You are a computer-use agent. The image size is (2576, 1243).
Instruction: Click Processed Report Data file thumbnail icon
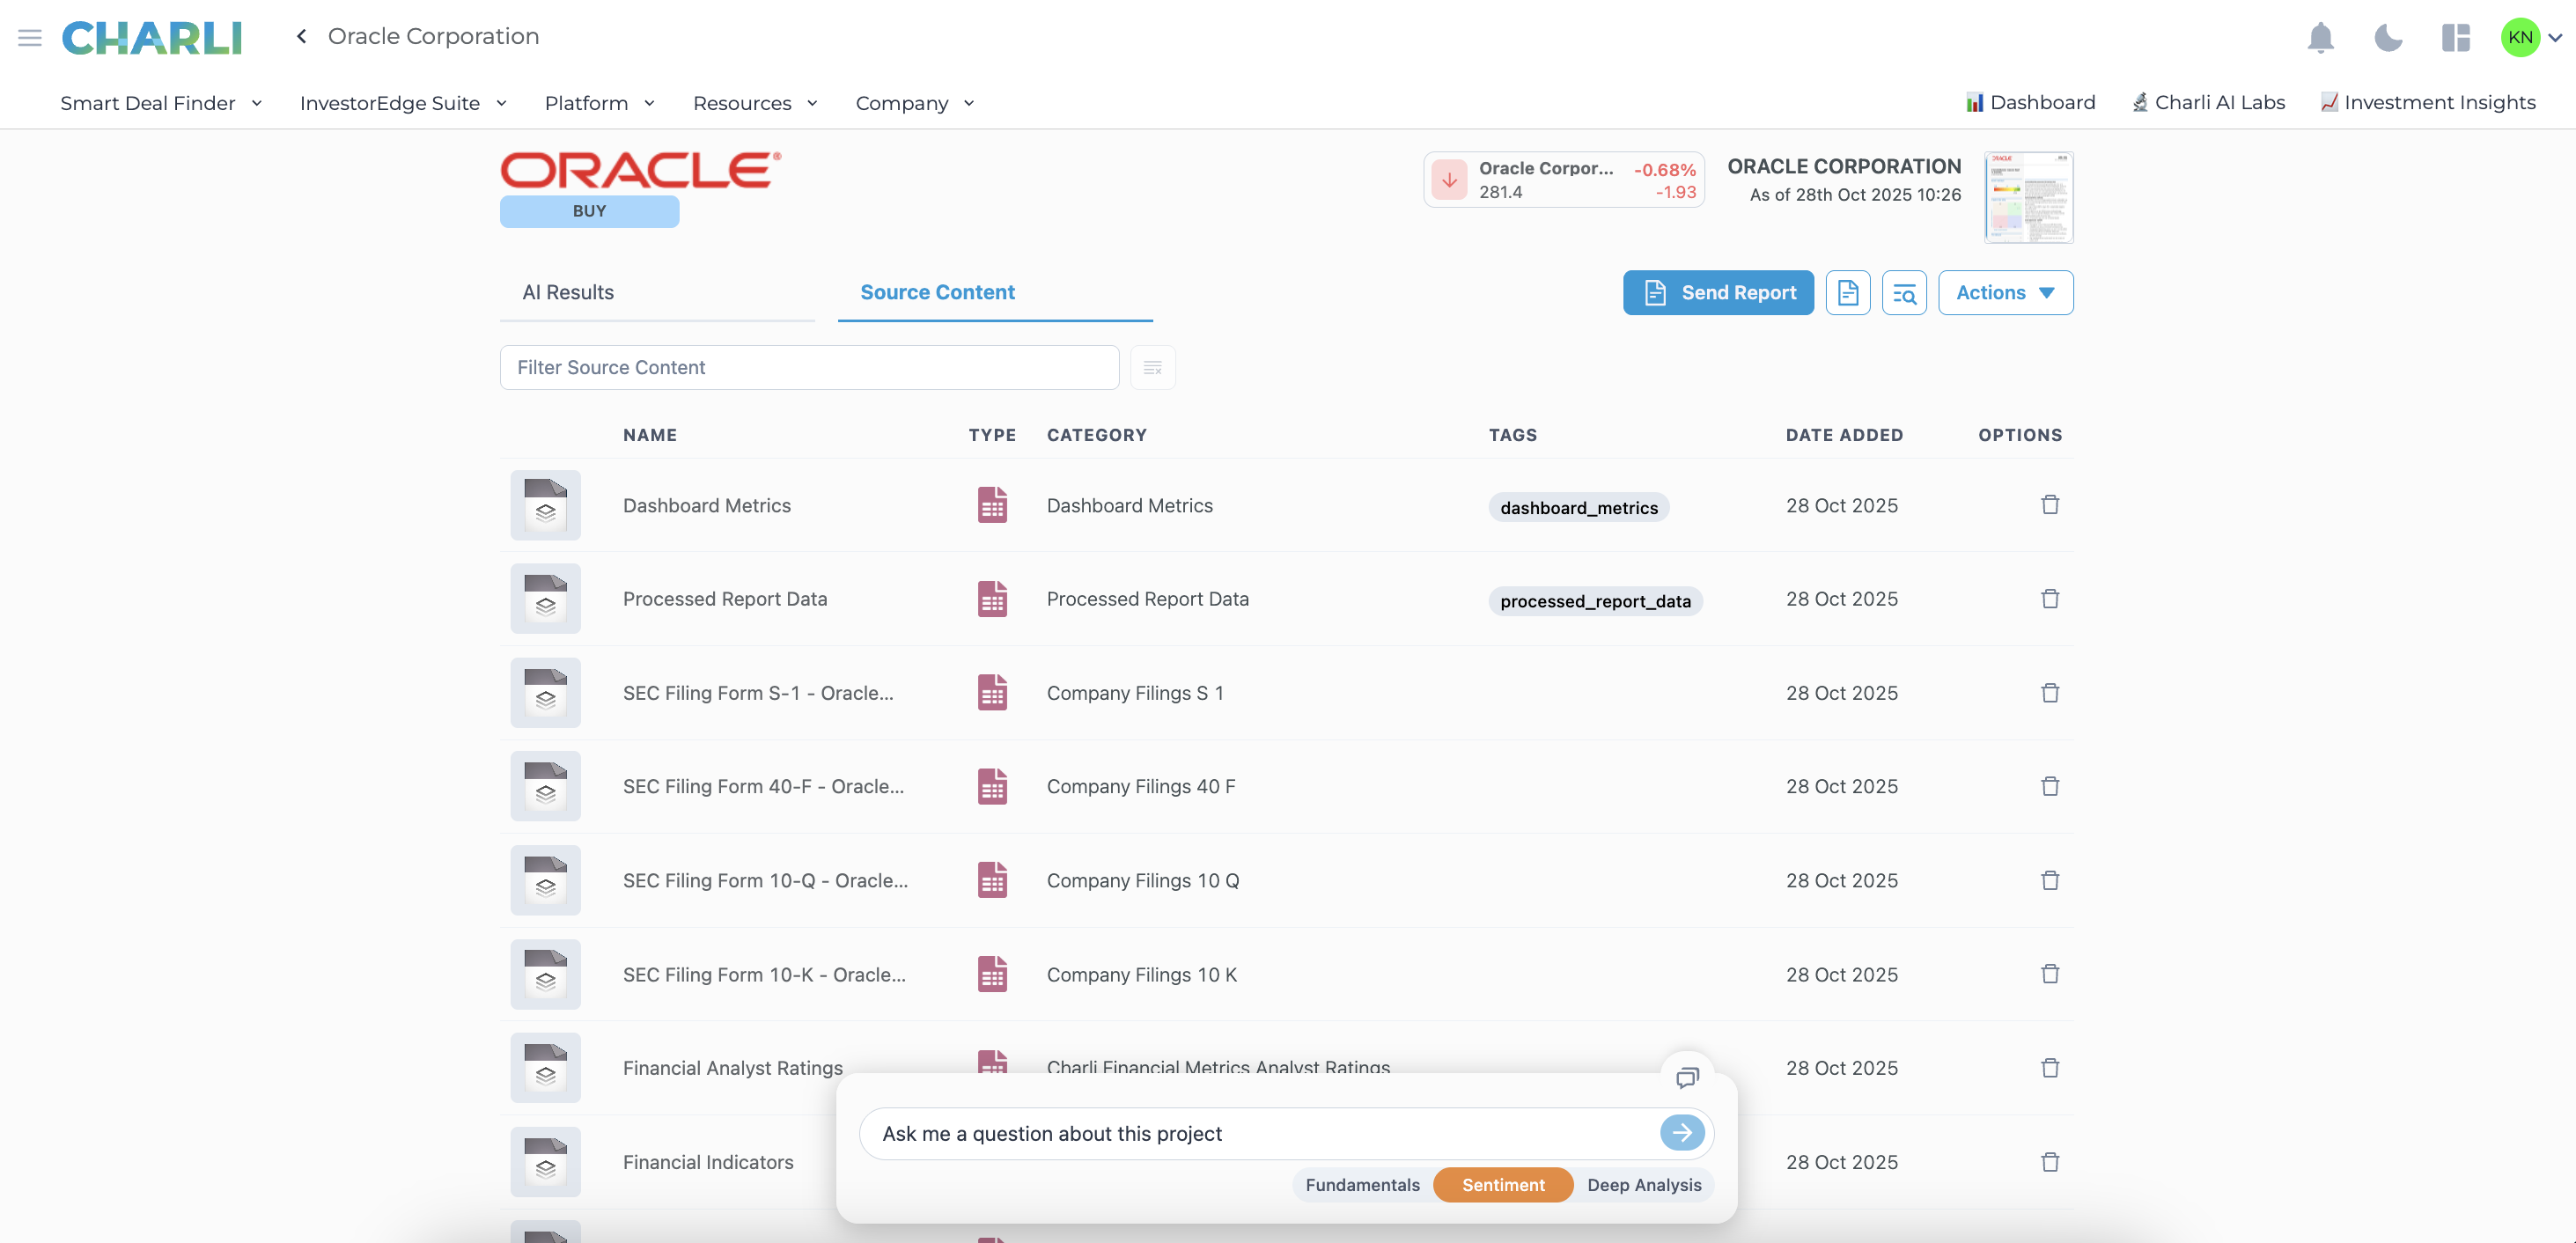coord(545,598)
